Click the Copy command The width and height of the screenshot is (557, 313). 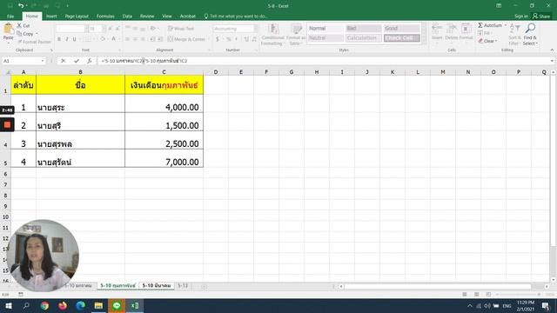28,34
